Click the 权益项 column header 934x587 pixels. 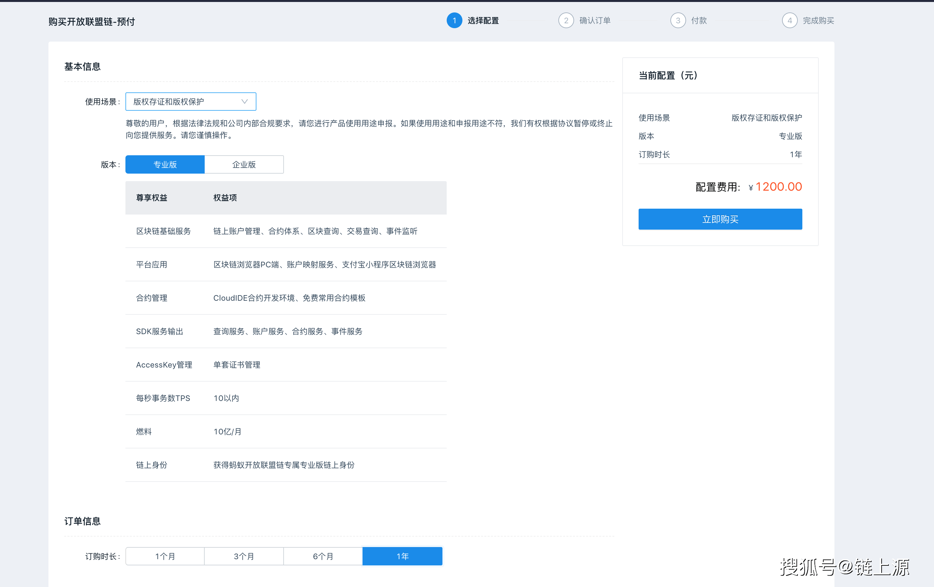pyautogui.click(x=225, y=198)
